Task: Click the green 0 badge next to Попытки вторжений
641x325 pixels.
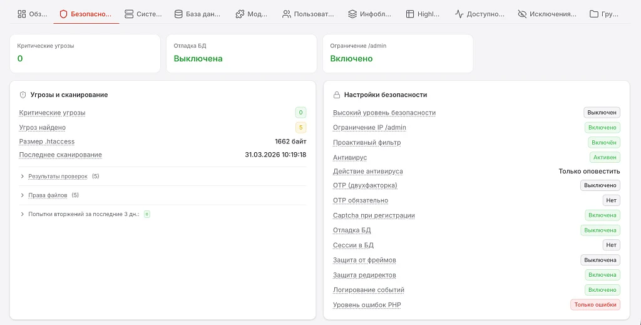Action: coord(147,214)
